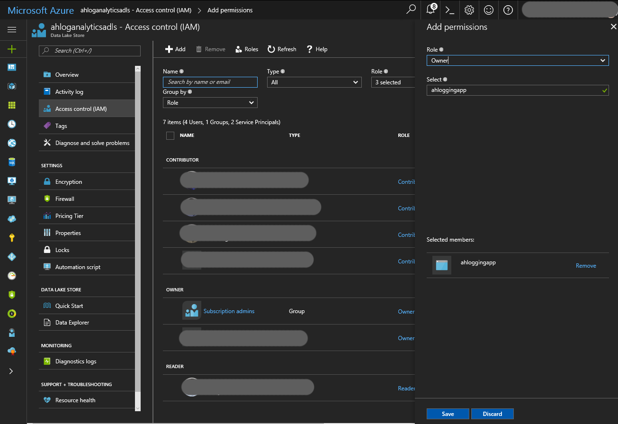
Task: Click Discard in Add permissions
Action: pos(493,414)
